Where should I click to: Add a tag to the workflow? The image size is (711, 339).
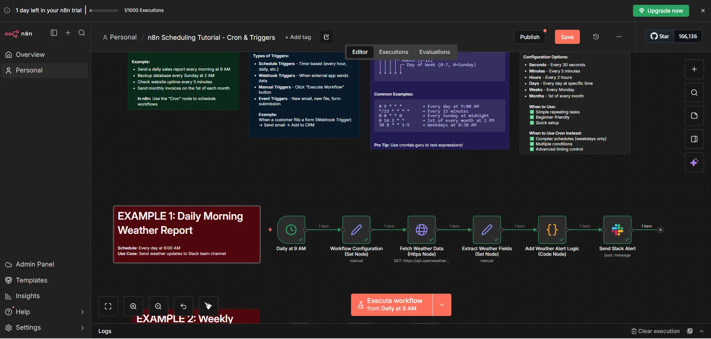coord(298,37)
